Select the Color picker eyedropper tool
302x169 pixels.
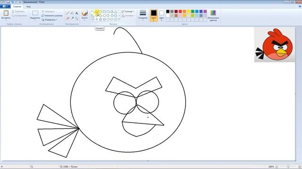72,18
